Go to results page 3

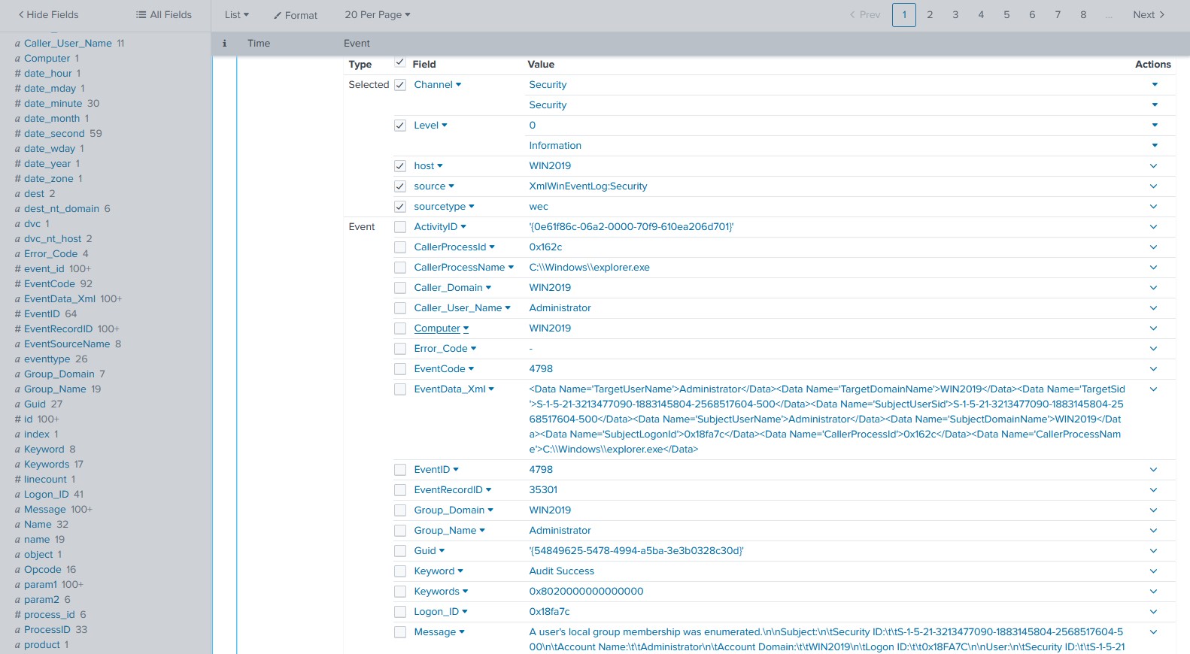955,15
